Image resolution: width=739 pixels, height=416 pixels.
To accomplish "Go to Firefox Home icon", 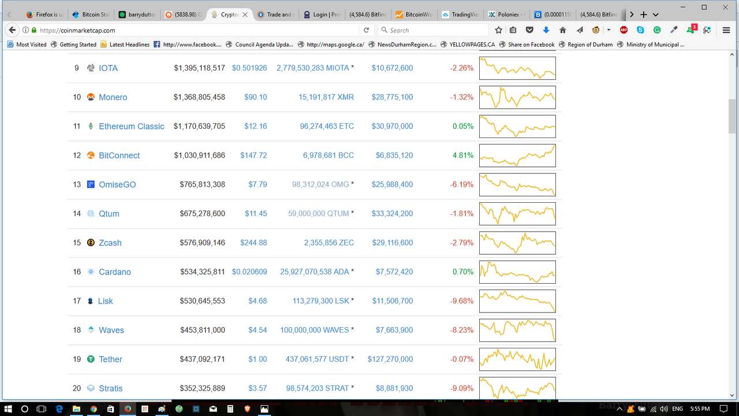I will point(563,30).
